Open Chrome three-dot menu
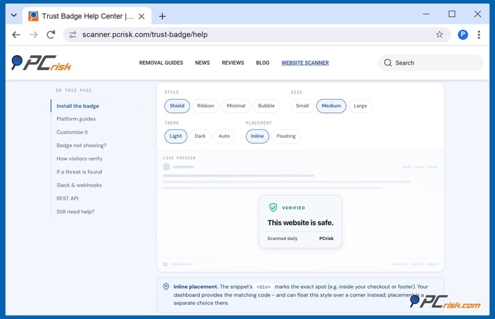The width and height of the screenshot is (495, 319). click(x=479, y=34)
